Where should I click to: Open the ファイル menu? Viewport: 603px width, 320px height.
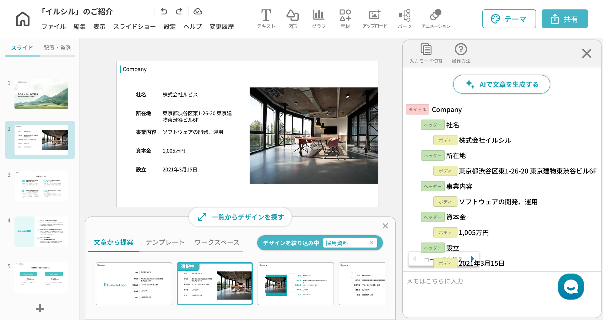54,27
